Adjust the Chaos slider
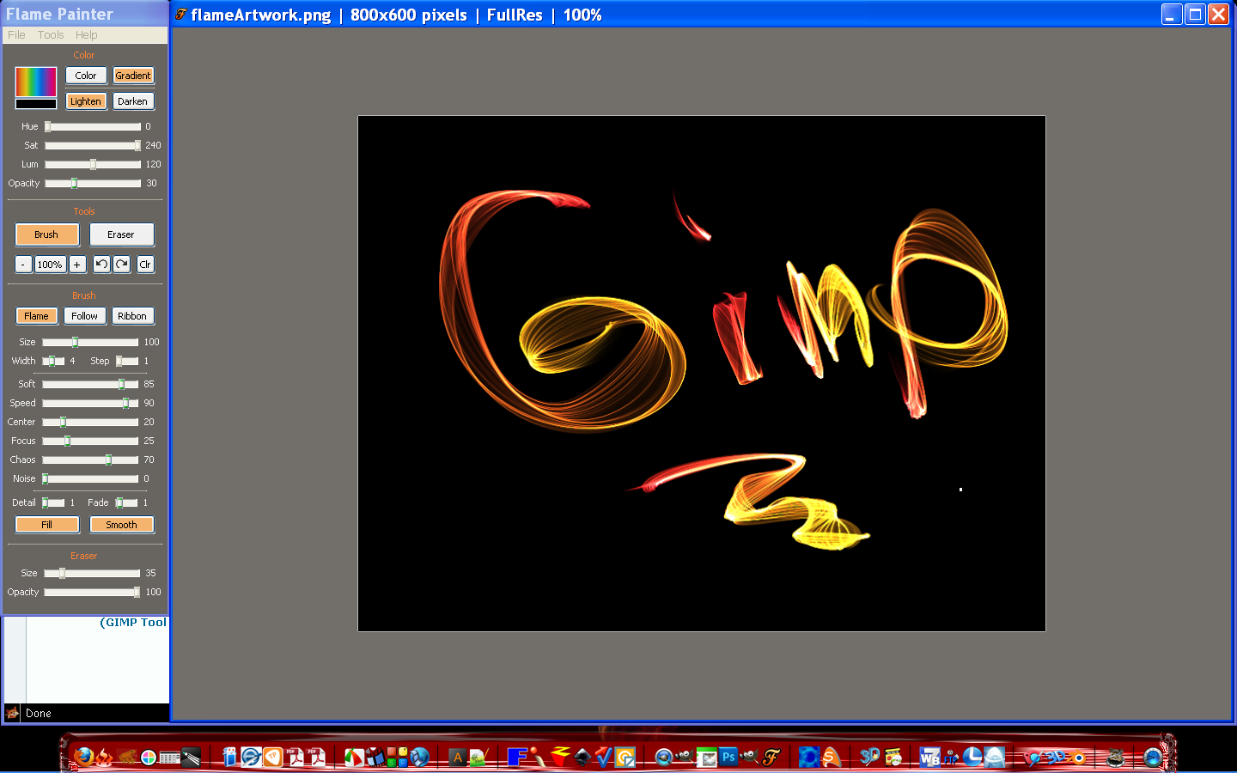Image resolution: width=1237 pixels, height=773 pixels. coord(90,460)
